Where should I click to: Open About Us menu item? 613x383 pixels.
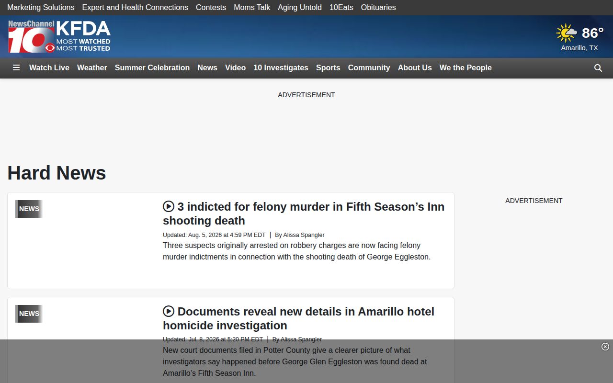pyautogui.click(x=415, y=68)
